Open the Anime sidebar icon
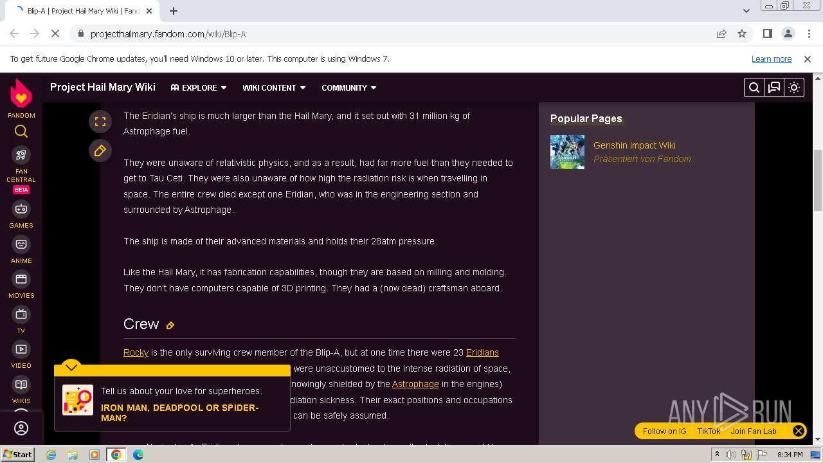The height and width of the screenshot is (463, 823). 21,244
